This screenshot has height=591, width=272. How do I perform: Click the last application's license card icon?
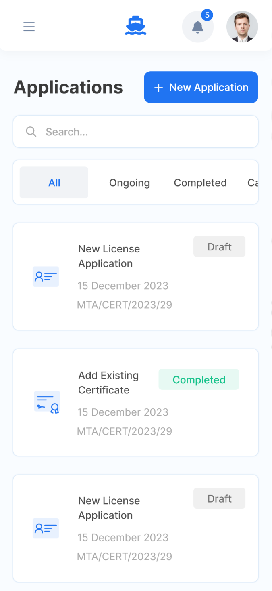tap(46, 528)
